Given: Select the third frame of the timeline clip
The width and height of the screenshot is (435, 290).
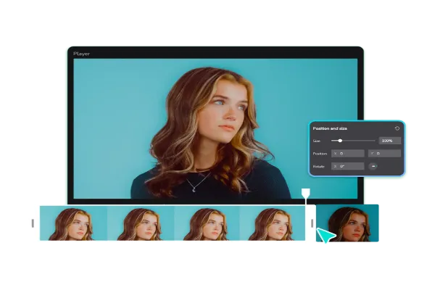Looking at the screenshot, I should pyautogui.click(x=207, y=223).
